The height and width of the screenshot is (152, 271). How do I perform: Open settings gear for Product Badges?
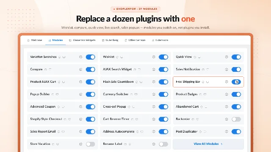pyautogui.click(x=227, y=94)
